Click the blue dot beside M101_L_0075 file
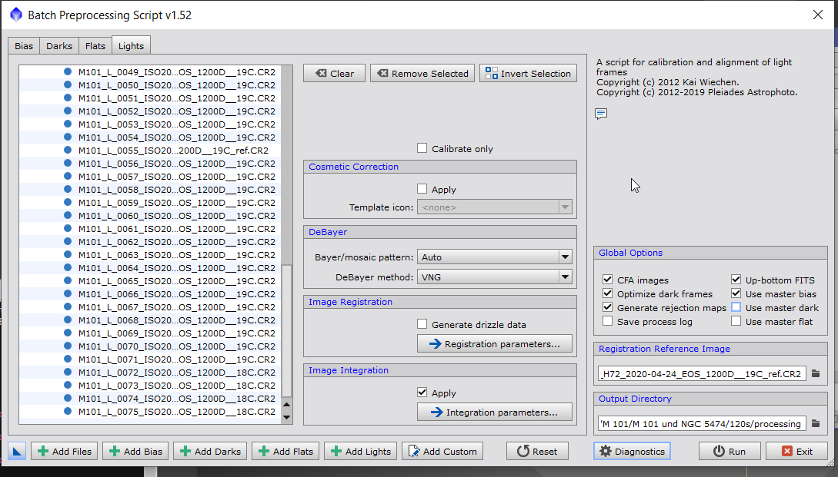The height and width of the screenshot is (477, 838). click(x=68, y=412)
